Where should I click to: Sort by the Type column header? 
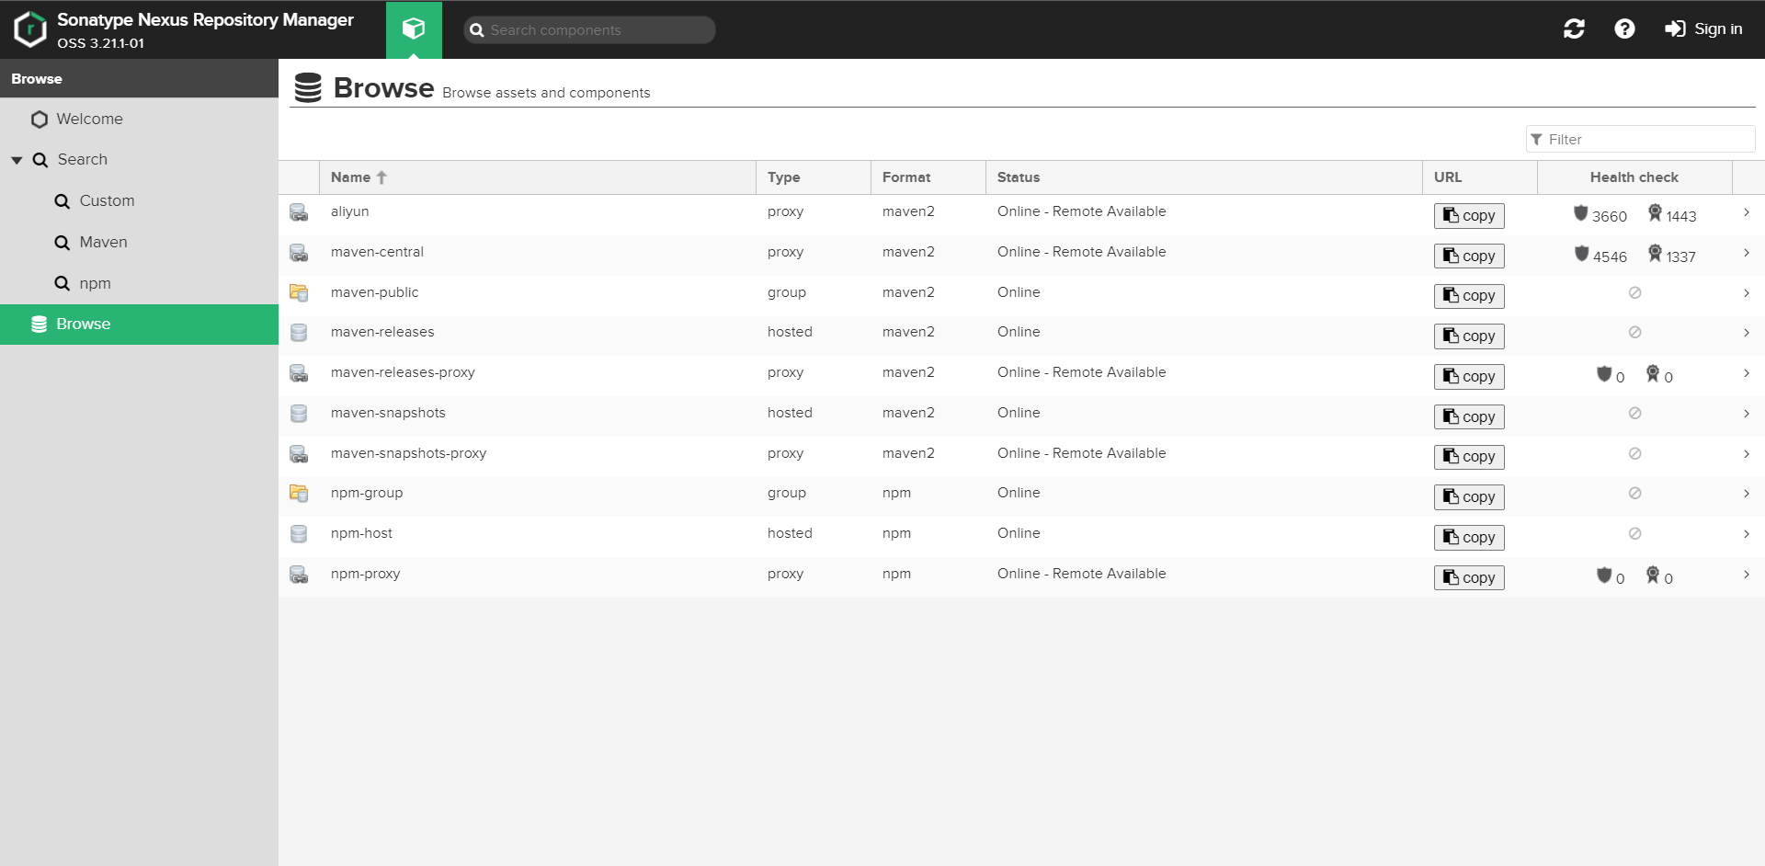pyautogui.click(x=814, y=177)
